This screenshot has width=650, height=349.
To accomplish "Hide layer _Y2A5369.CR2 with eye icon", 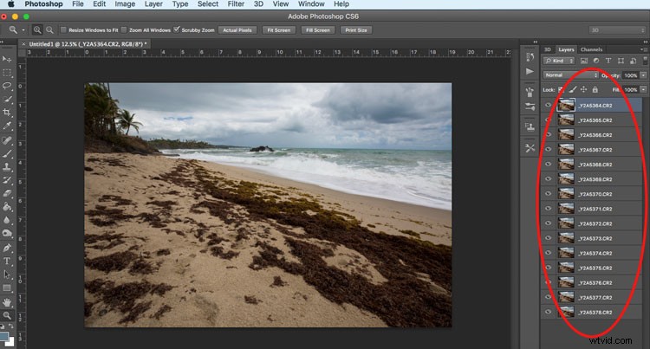I will point(548,179).
